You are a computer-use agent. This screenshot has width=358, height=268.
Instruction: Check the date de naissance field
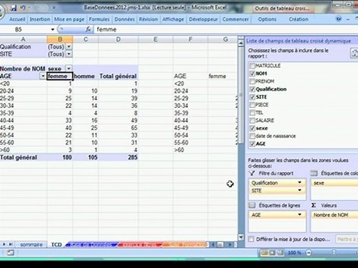[252, 136]
